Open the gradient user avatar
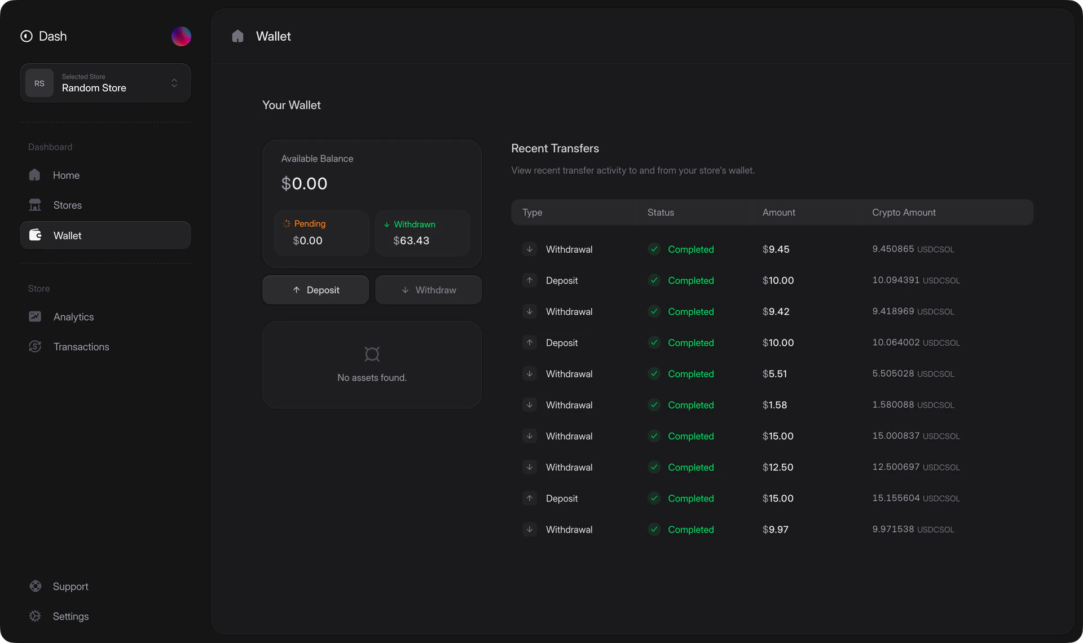The height and width of the screenshot is (643, 1083). point(181,36)
